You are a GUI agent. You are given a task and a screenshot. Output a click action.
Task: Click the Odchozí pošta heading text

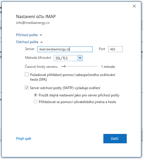tap(27, 42)
